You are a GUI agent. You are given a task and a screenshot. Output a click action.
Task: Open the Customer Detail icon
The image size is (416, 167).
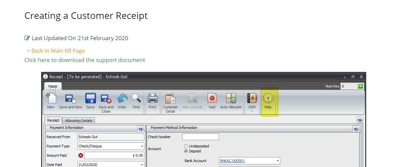pos(170,99)
